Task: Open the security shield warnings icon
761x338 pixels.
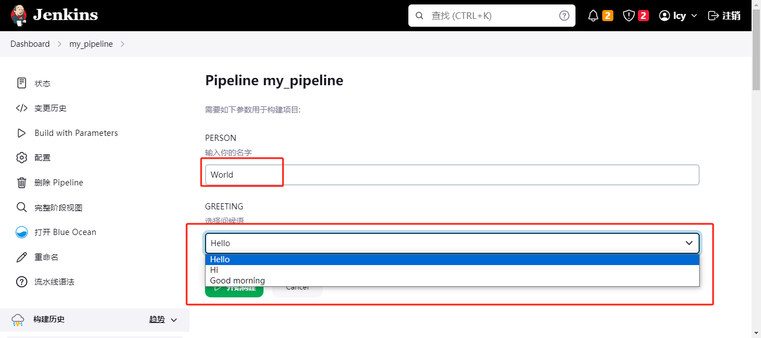Action: coord(629,16)
